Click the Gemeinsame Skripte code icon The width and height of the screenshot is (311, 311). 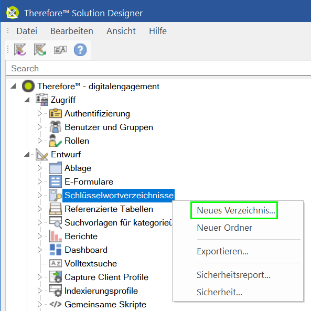pyautogui.click(x=56, y=304)
